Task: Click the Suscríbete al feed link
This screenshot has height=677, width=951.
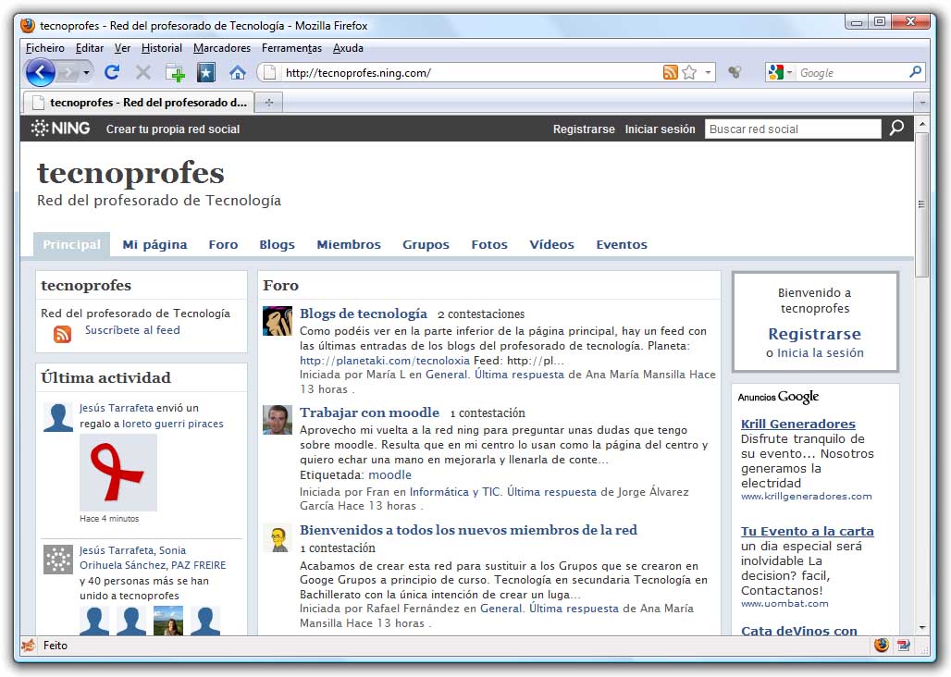Action: pos(132,329)
